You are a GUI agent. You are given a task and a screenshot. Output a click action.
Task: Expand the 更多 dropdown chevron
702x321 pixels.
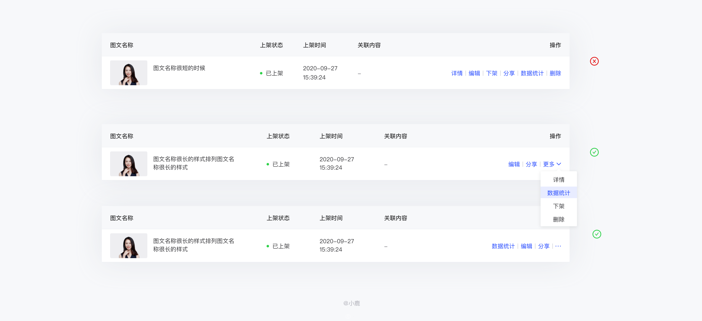[x=559, y=164]
